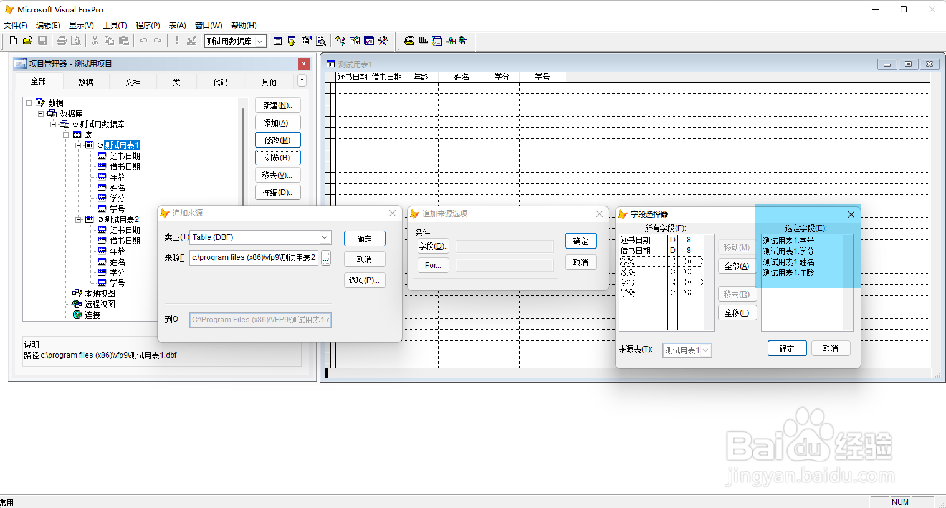Click the Undo arrow icon
Image resolution: width=946 pixels, height=508 pixels.
tap(143, 41)
